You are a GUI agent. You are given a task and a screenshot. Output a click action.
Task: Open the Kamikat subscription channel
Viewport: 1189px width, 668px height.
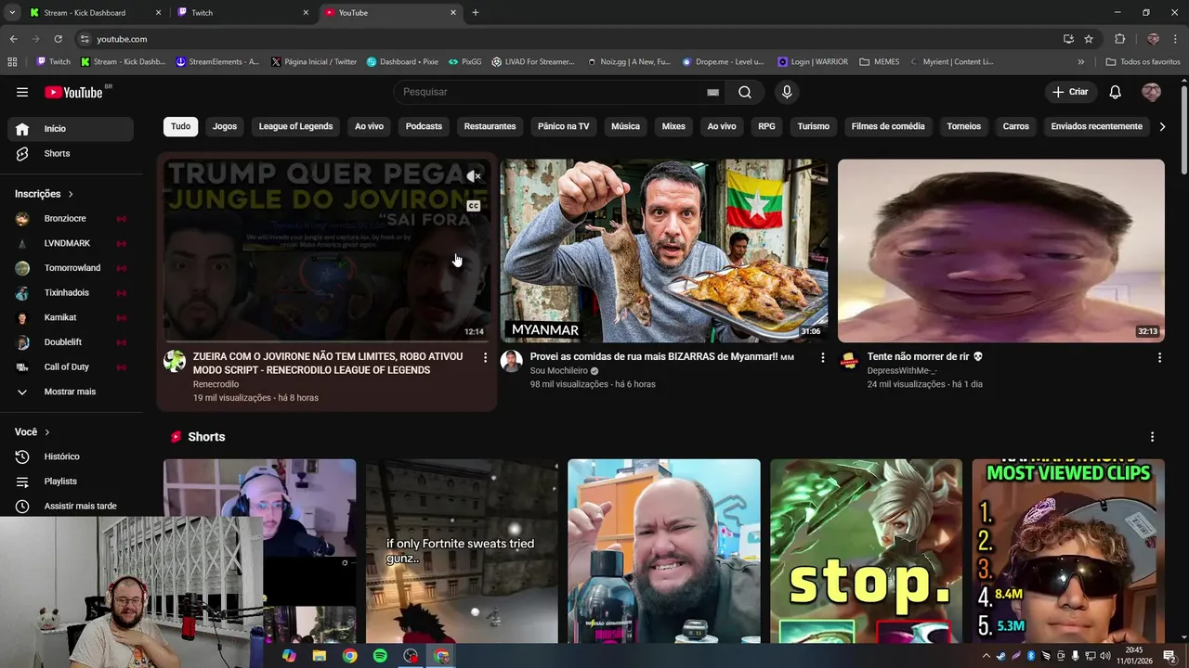tap(71, 317)
